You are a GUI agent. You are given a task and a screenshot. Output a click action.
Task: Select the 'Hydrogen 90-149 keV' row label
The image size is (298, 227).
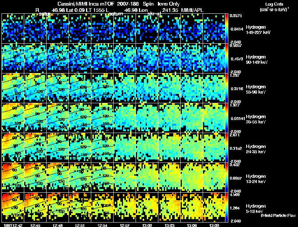(257, 60)
